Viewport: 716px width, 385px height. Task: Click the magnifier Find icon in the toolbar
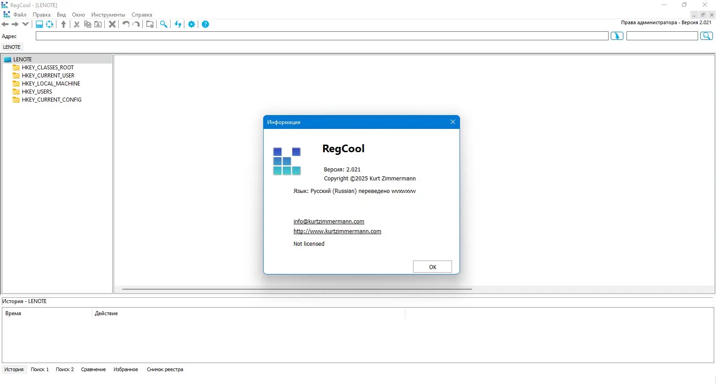tap(164, 24)
